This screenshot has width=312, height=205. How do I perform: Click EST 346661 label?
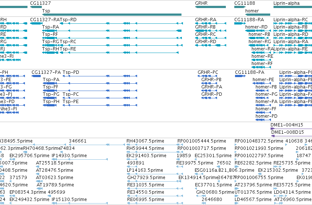coord(78,141)
